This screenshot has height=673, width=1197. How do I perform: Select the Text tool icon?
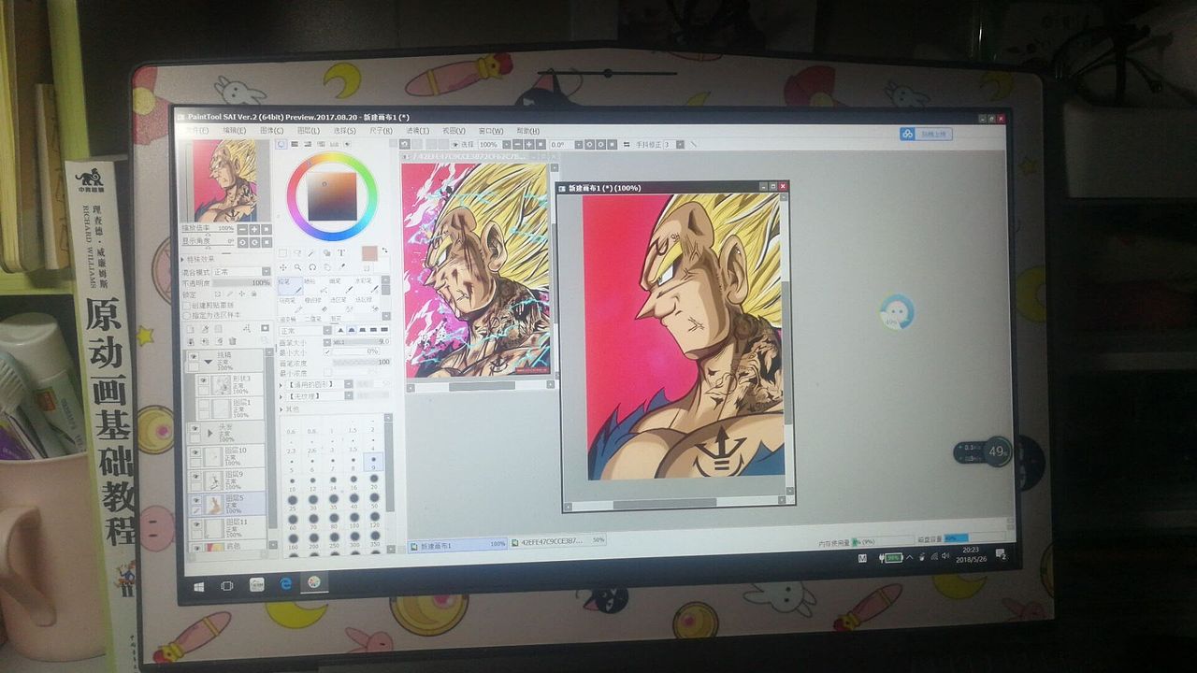click(341, 252)
